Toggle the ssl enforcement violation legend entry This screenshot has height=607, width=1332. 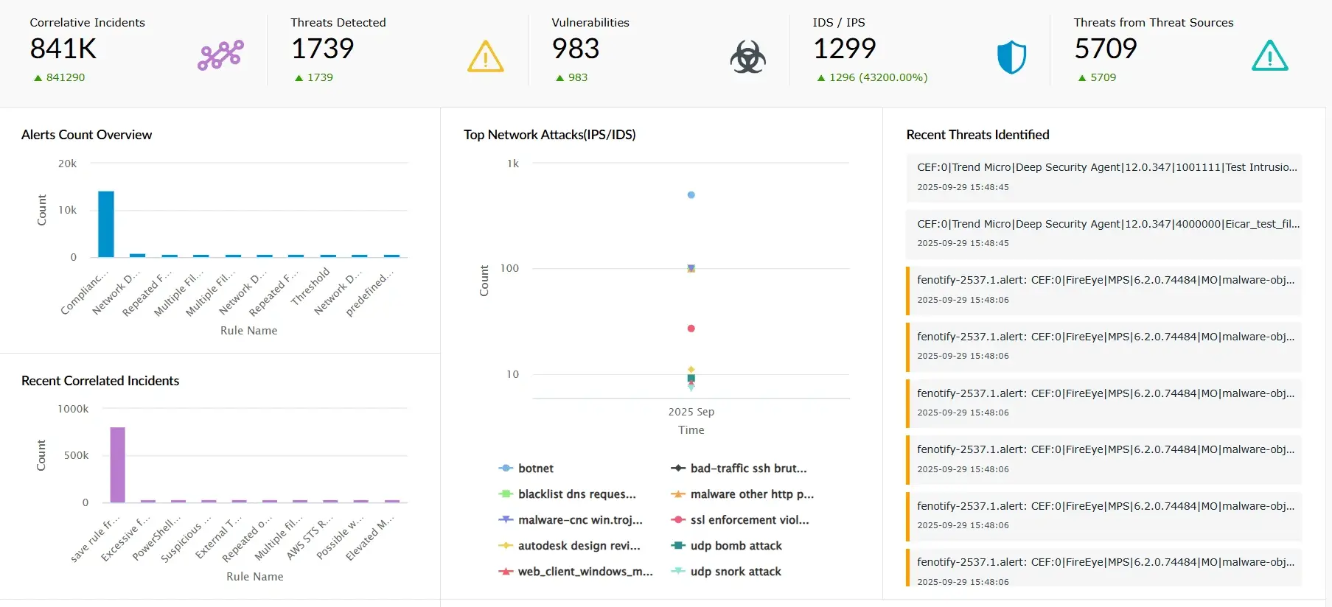pos(739,520)
